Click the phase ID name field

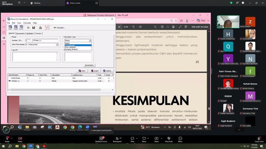[x=45, y=41]
